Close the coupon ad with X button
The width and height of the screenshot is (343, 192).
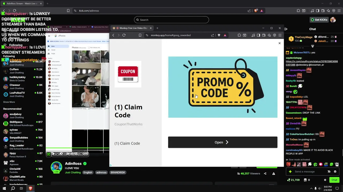(x=279, y=43)
